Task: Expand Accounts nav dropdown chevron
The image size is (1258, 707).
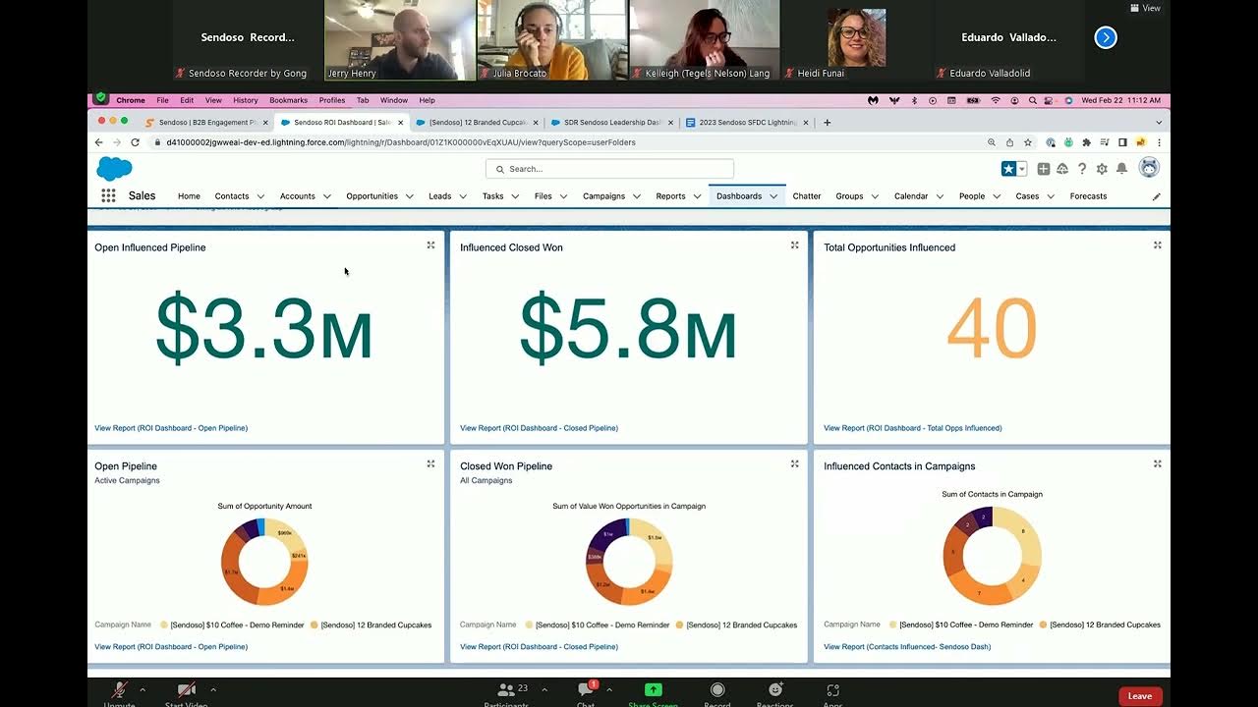Action: coord(326,196)
